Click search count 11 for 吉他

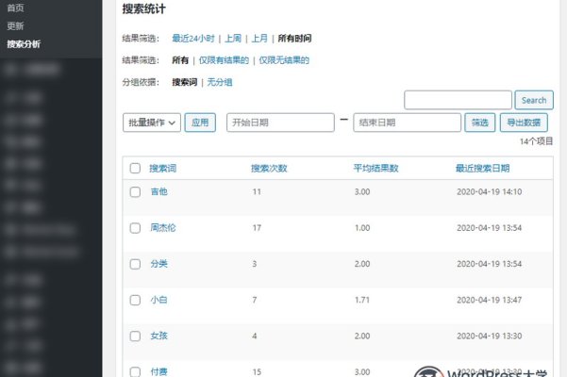[x=257, y=191]
